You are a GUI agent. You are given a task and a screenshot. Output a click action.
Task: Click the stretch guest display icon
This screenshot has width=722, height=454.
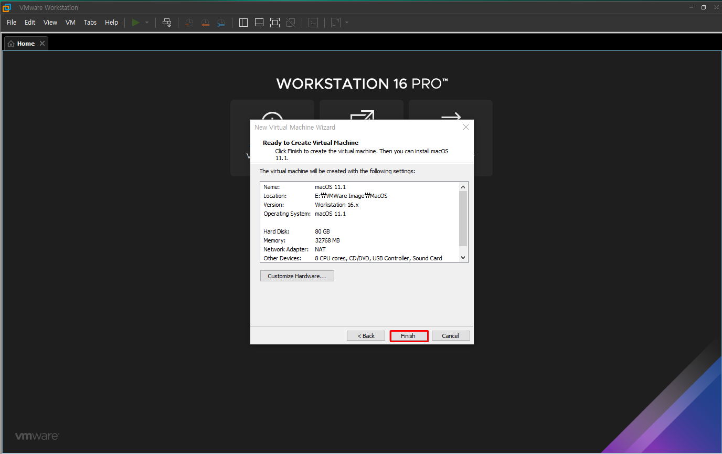tap(336, 23)
